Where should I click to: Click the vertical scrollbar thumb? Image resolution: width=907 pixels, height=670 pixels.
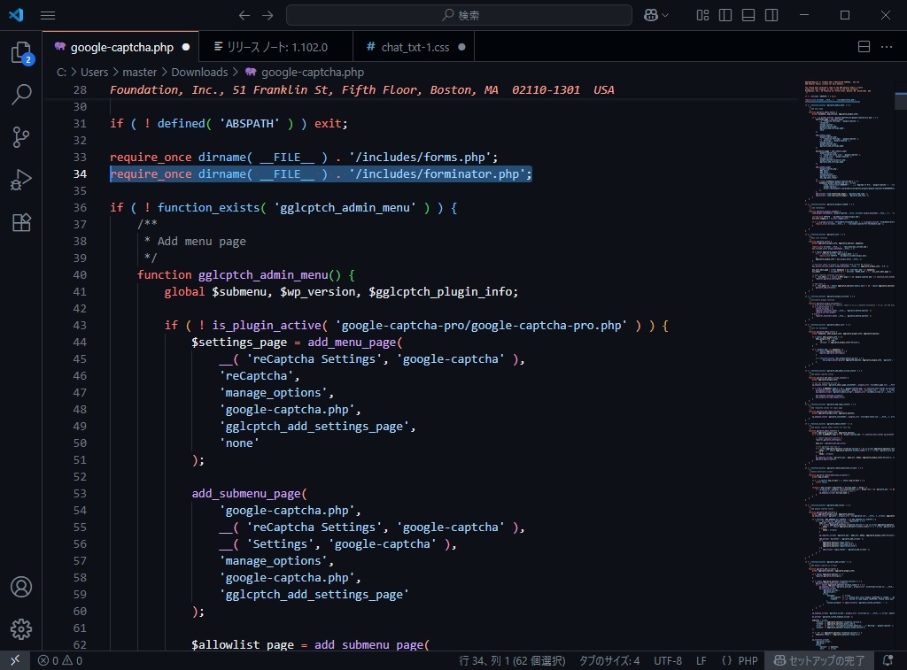901,101
